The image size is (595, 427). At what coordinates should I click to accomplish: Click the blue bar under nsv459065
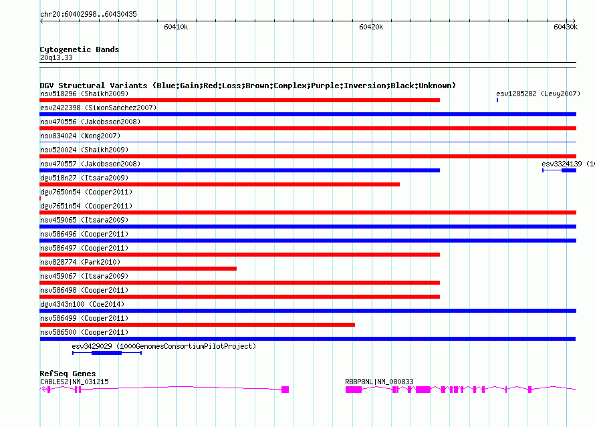308,227
